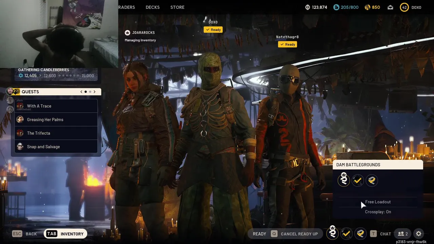The width and height of the screenshot is (434, 244).
Task: Click the READY status label
Action: click(259, 234)
